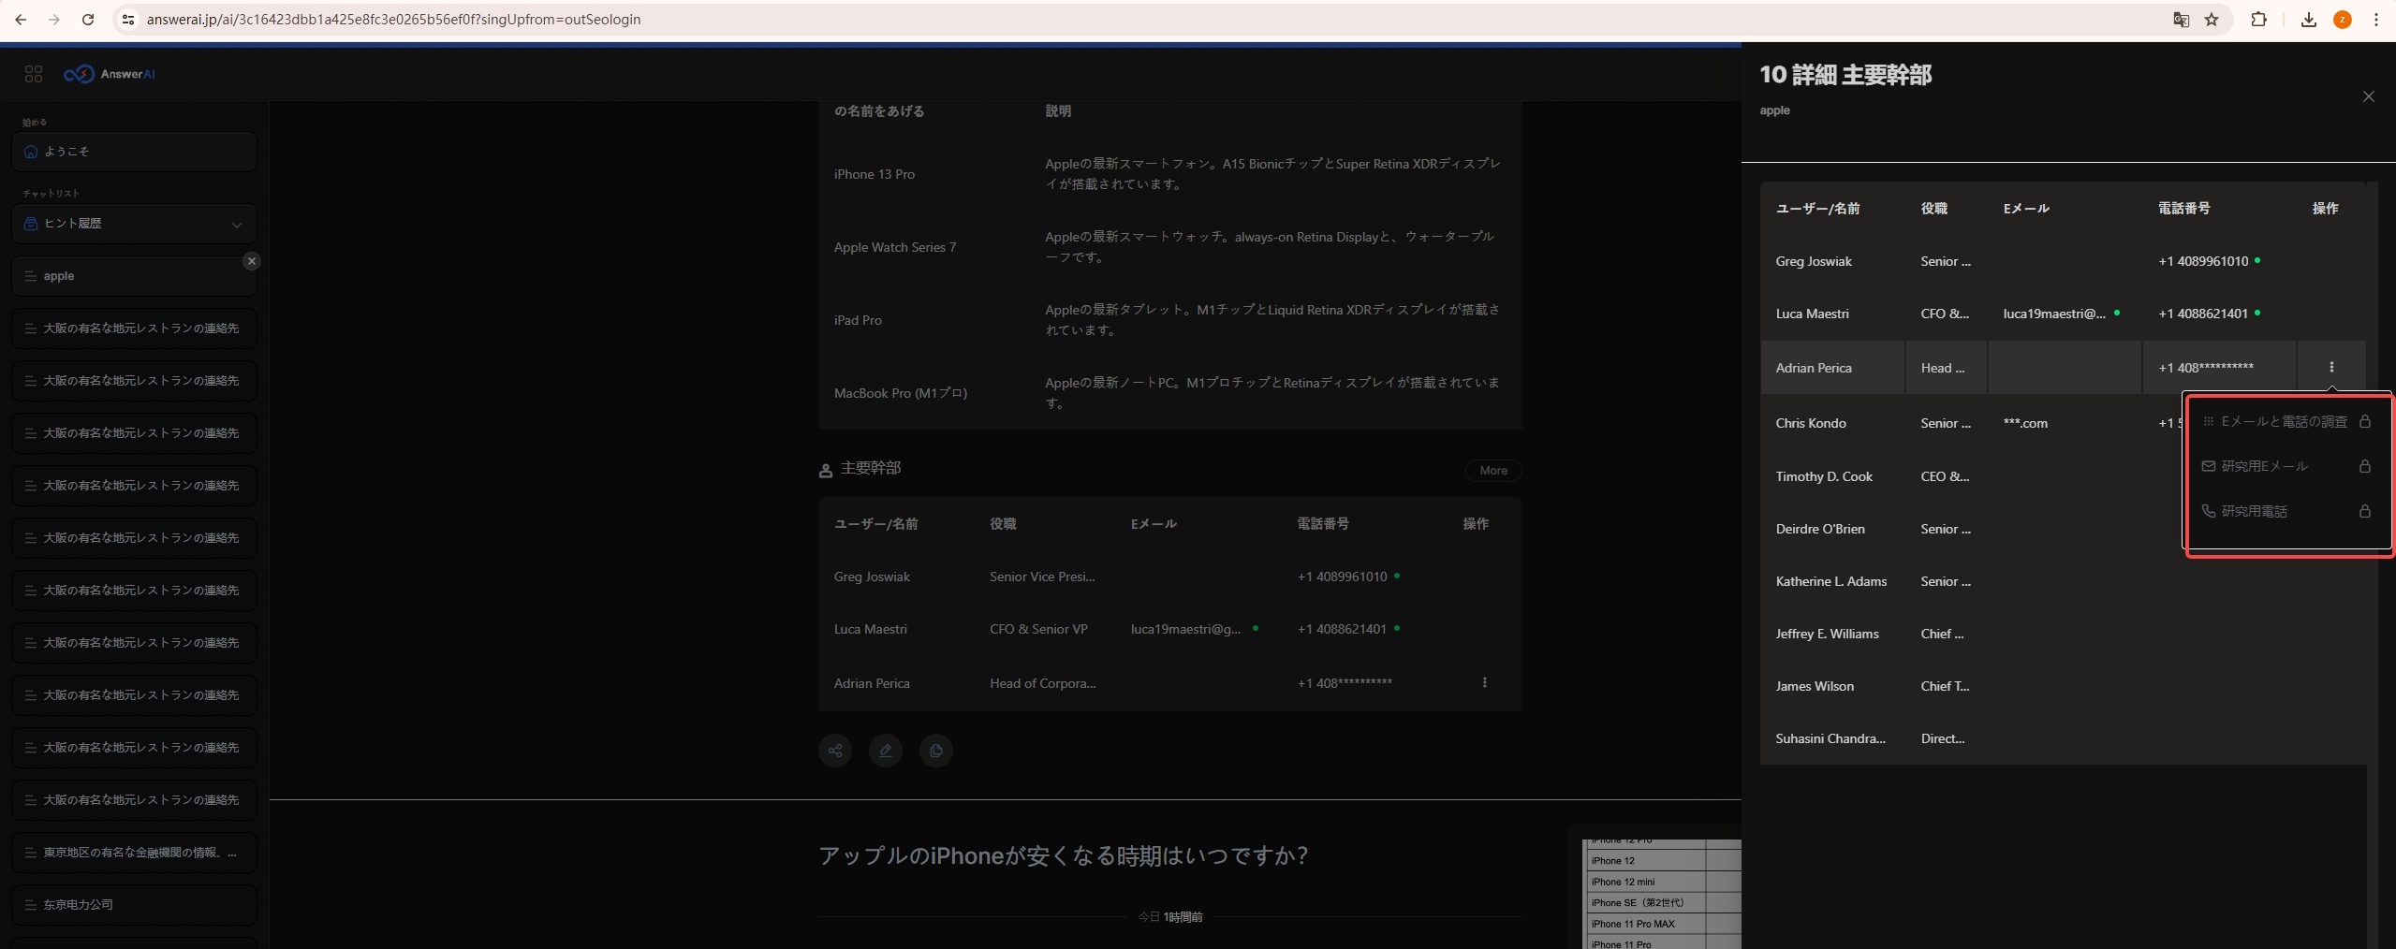Reload the page with the refresh icon
The height and width of the screenshot is (949, 2396).
[x=87, y=20]
